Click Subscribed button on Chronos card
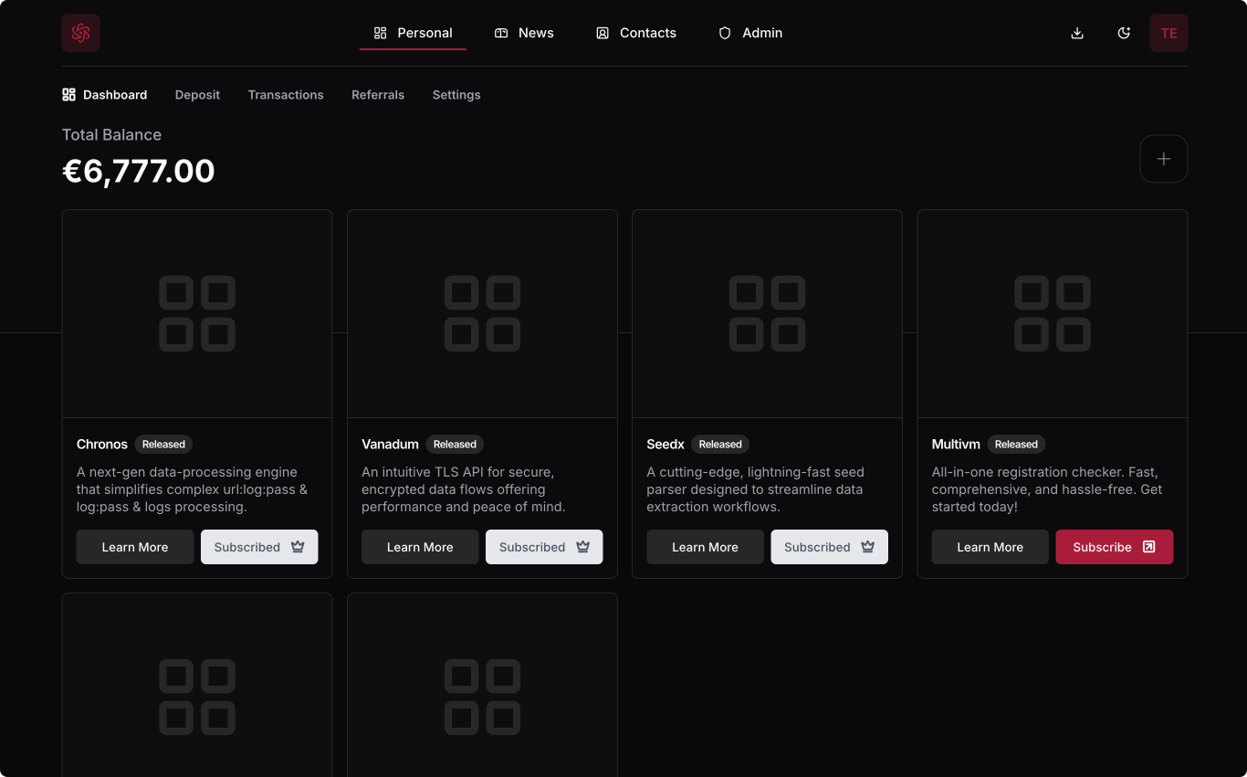 259,547
